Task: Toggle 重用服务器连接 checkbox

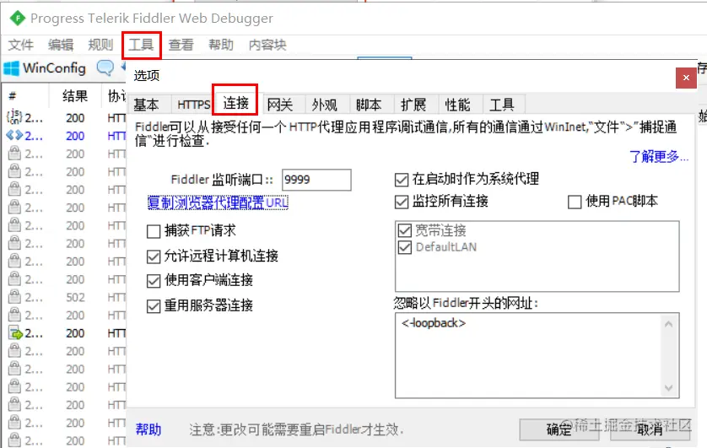Action: pyautogui.click(x=154, y=306)
